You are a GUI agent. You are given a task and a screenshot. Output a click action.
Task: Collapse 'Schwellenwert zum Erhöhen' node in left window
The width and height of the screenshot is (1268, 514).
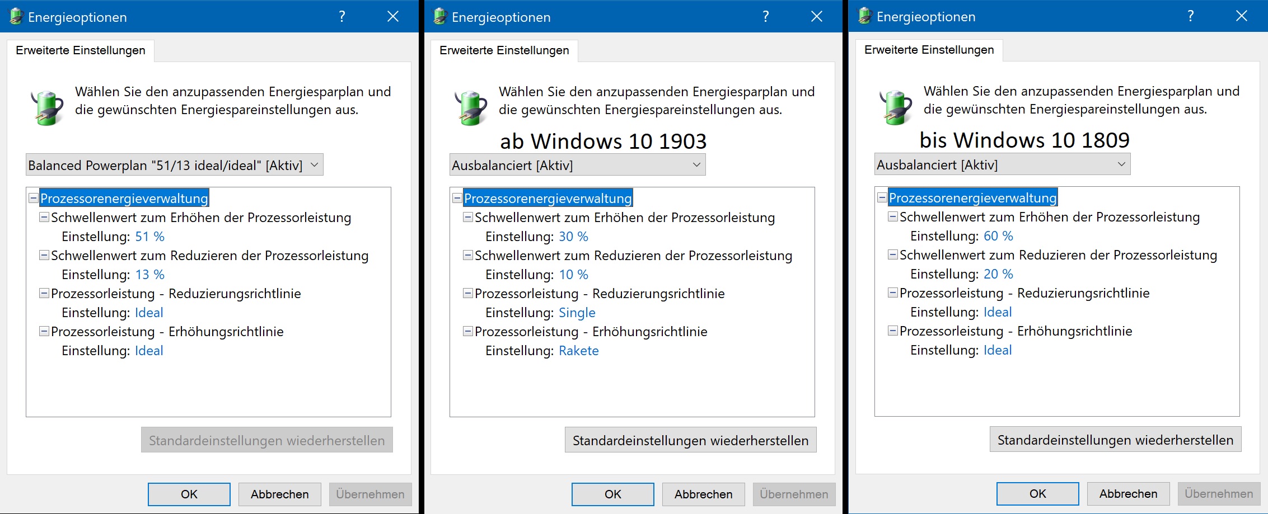point(44,217)
